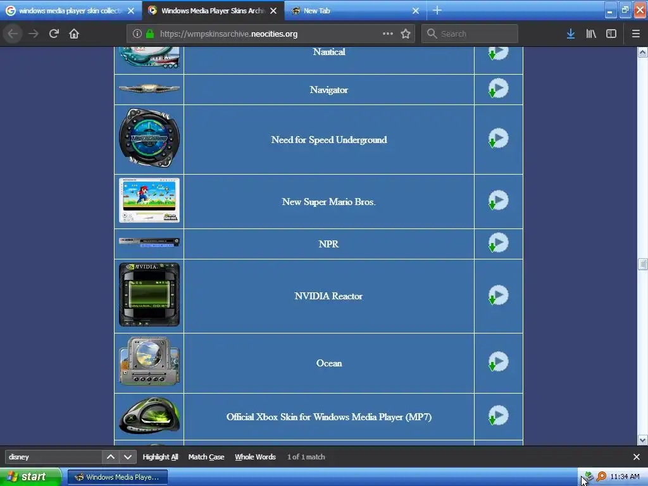The width and height of the screenshot is (648, 486).
Task: Click the green network tray icon
Action: click(589, 477)
